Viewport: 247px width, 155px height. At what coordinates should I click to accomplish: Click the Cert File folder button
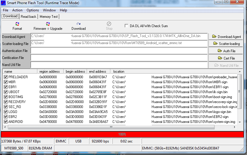[x=226, y=58]
